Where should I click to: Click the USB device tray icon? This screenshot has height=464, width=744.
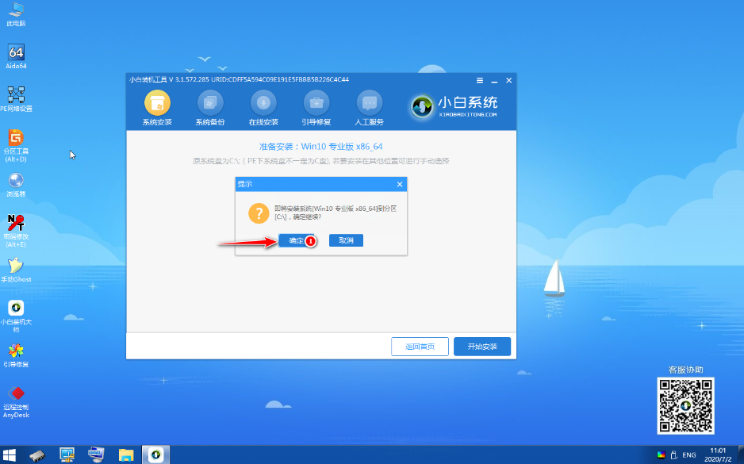(673, 455)
